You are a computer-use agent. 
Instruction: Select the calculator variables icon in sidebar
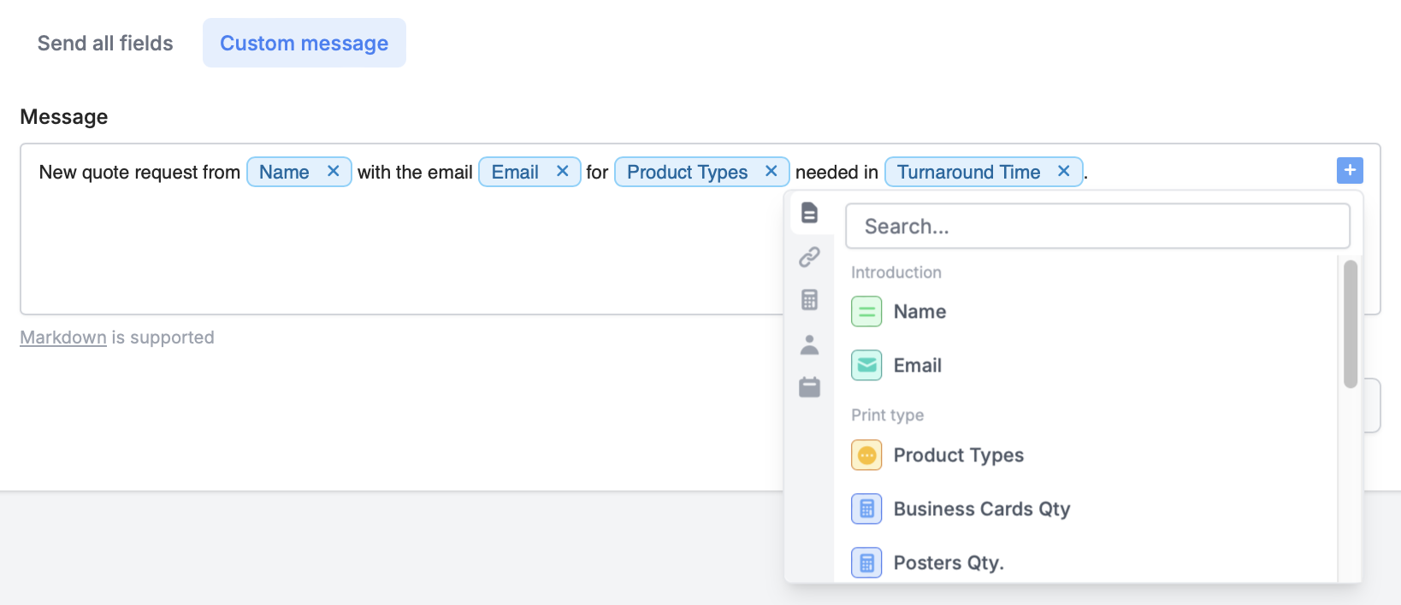(809, 300)
